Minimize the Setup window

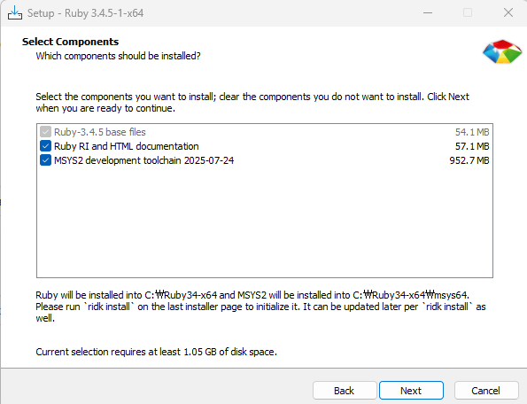click(x=428, y=12)
